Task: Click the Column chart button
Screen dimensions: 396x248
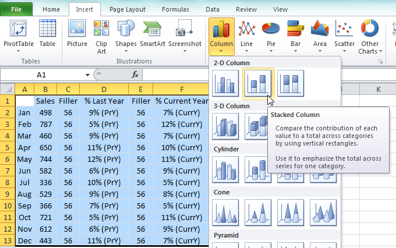Action: (x=221, y=36)
